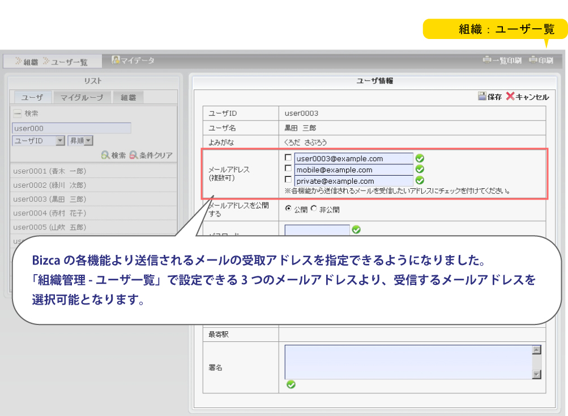The width and height of the screenshot is (568, 416).
Task: Click the floppy disk save icon
Action: (x=482, y=96)
